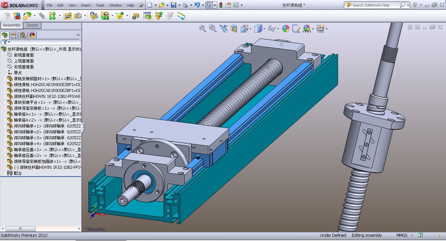This screenshot has height=241, width=446.
Task: Create an Exploded View
Action: 159,15
